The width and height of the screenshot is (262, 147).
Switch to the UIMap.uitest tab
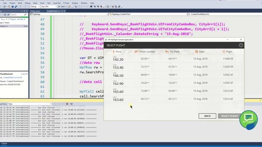pyautogui.click(x=35, y=11)
